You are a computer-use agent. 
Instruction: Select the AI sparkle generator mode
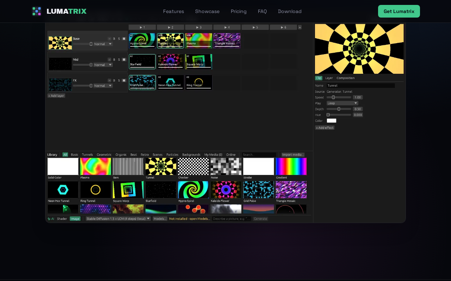pos(51,218)
